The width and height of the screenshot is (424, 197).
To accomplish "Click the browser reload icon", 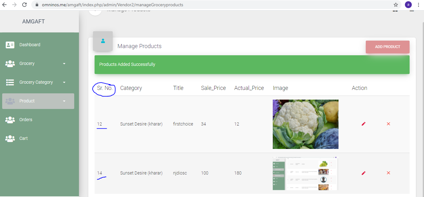I will click(24, 5).
